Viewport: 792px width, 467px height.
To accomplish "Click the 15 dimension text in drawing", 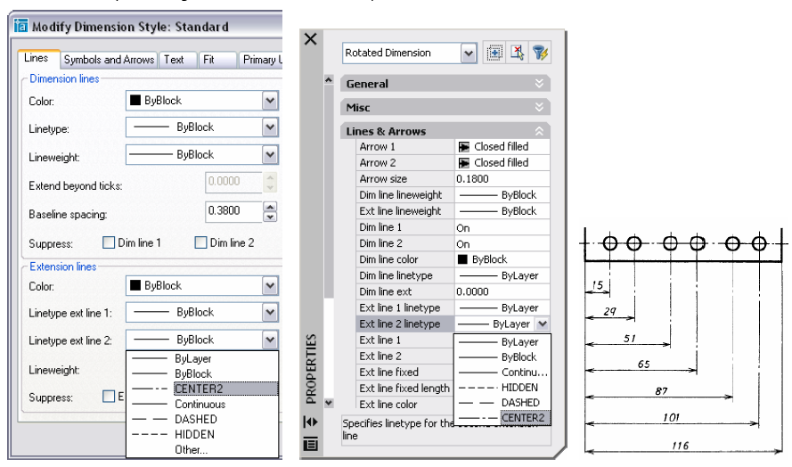I will tap(598, 285).
